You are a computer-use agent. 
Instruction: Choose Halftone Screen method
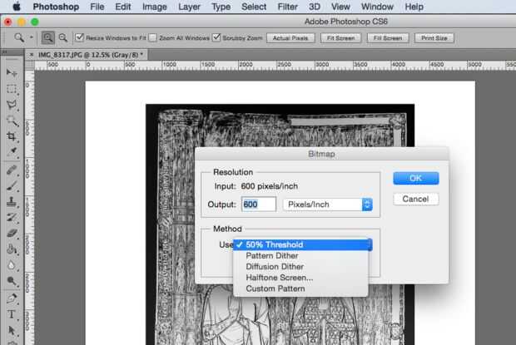click(300, 278)
